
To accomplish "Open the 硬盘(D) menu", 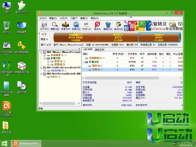I will pyautogui.click(x=53, y=18).
